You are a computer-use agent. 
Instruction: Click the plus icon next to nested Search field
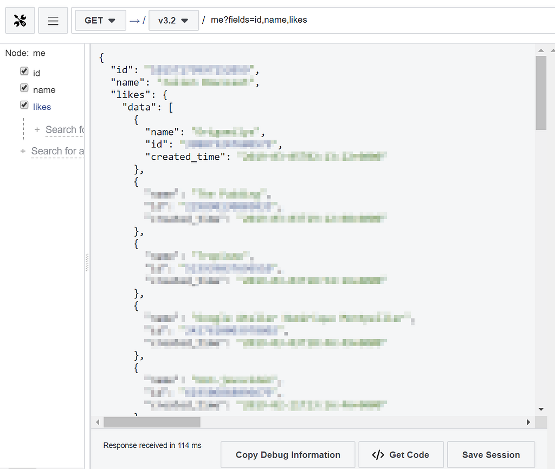37,130
